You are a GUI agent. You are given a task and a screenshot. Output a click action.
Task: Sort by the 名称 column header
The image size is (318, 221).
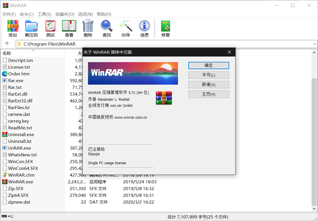point(33,53)
